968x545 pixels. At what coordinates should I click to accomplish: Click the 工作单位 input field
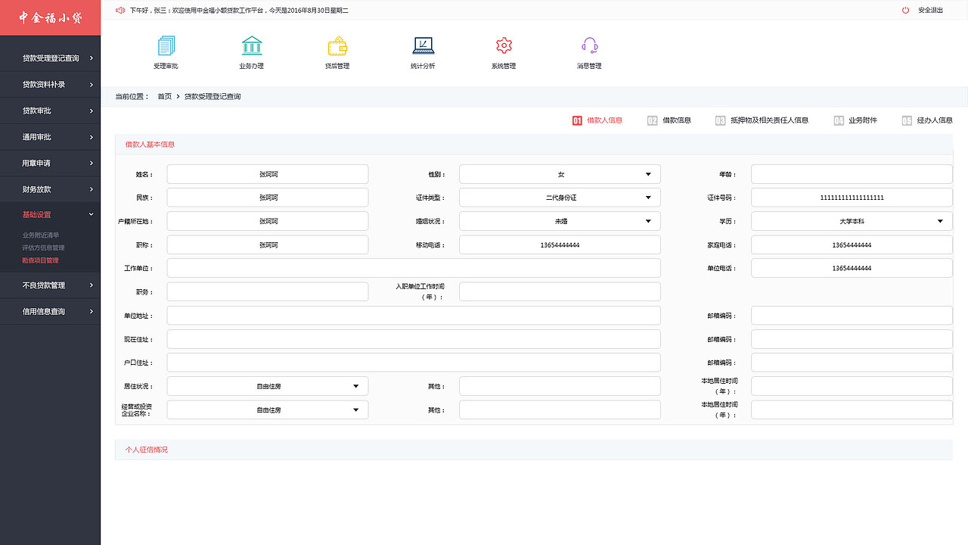[x=414, y=268]
